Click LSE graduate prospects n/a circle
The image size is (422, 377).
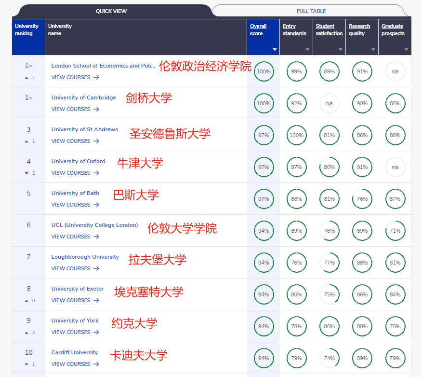[395, 71]
